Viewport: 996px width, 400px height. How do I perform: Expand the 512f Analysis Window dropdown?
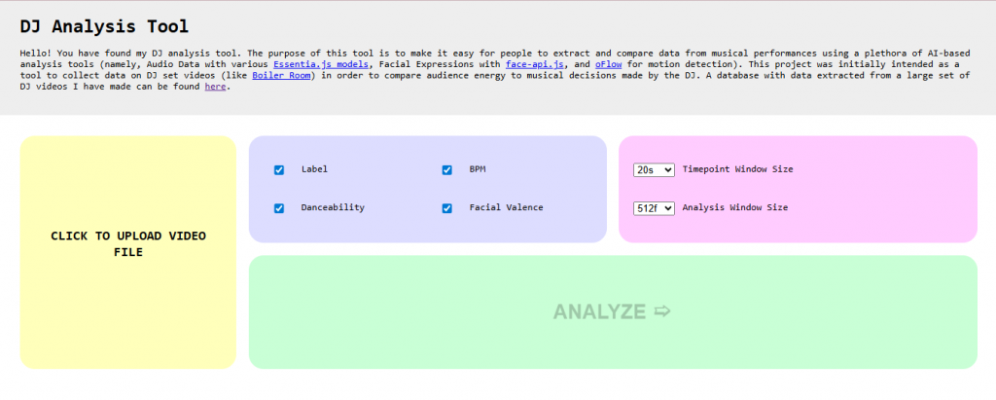(x=653, y=207)
